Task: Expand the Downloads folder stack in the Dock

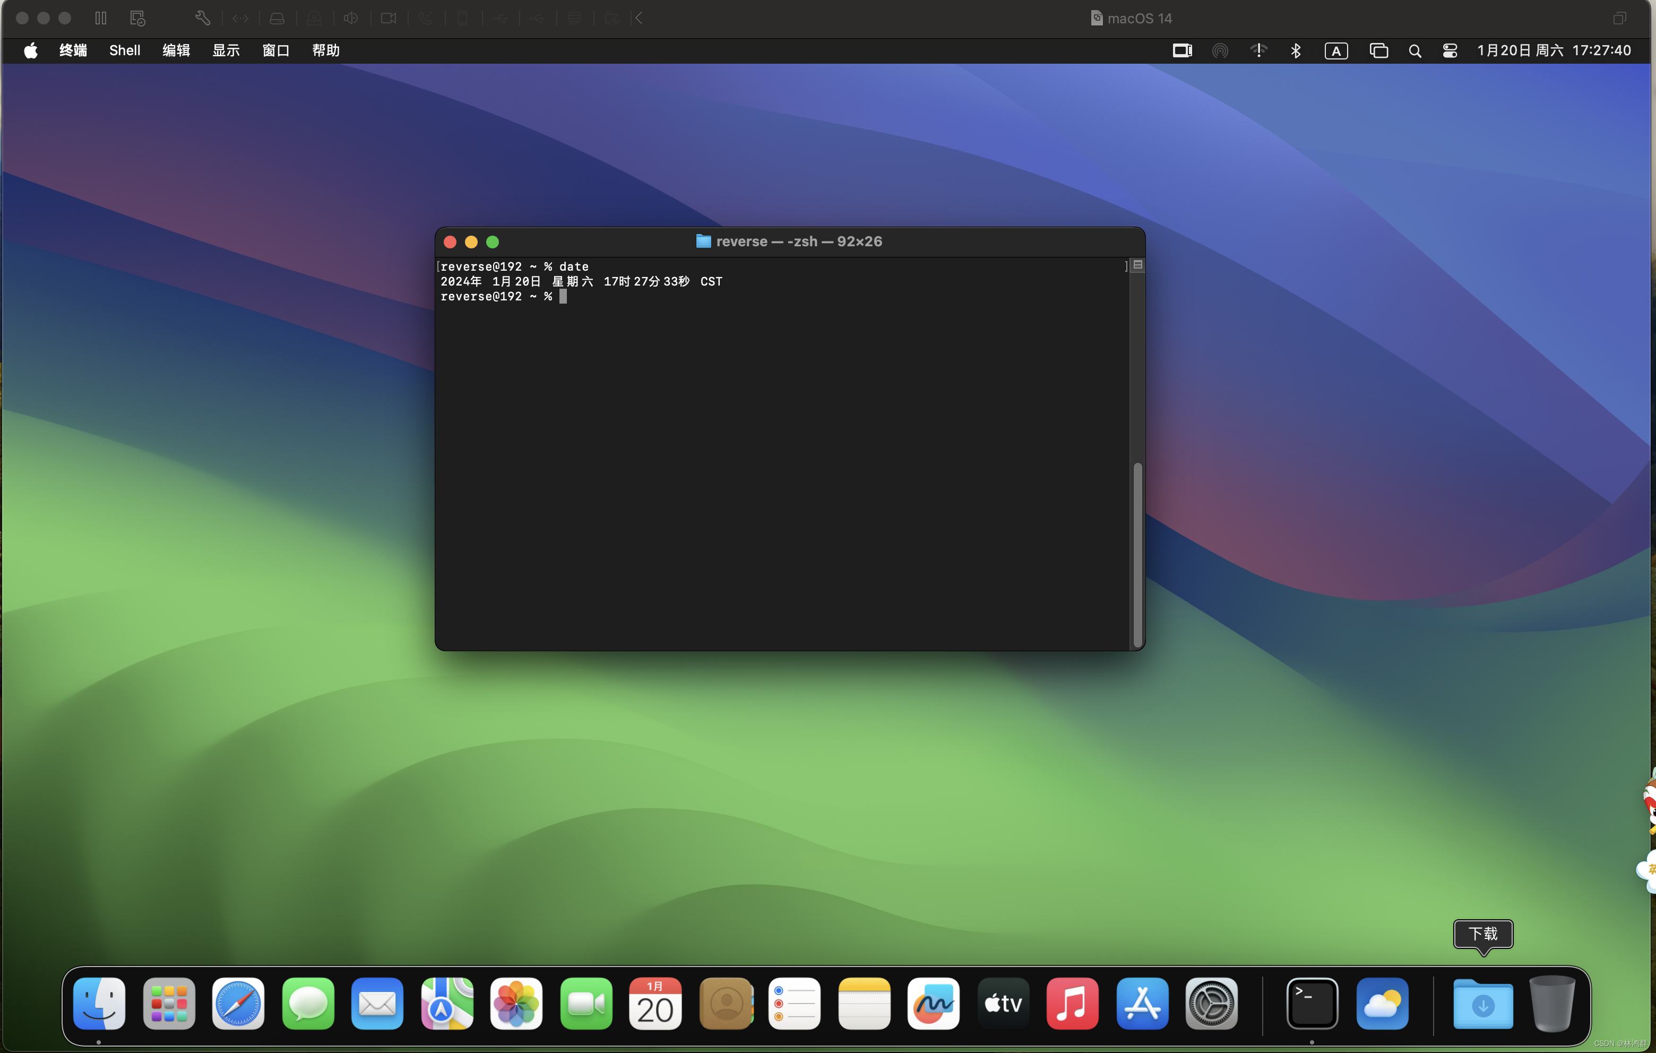Action: click(1482, 1004)
